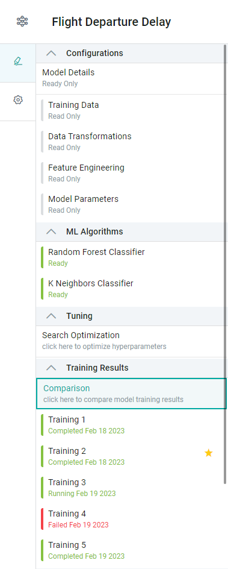Click the model network icon beside title
Screen dimensions: 228x569
tap(22, 22)
